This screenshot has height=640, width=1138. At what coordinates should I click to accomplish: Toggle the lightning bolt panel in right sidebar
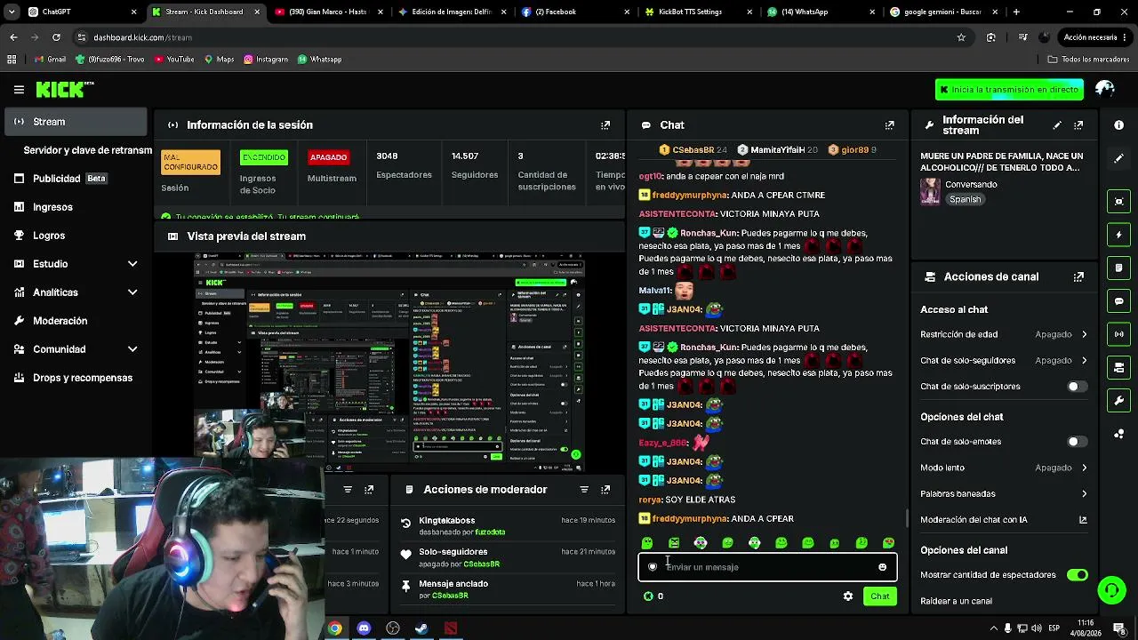pos(1119,235)
